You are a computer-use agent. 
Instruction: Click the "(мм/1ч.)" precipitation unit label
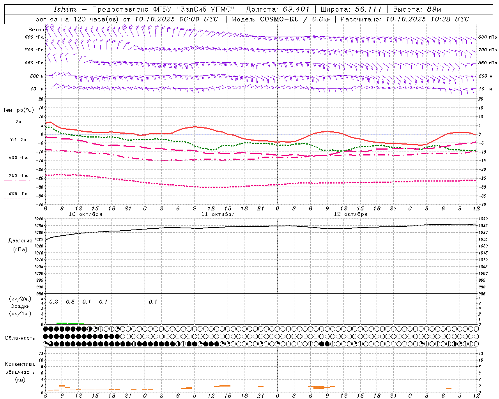(x=20, y=314)
